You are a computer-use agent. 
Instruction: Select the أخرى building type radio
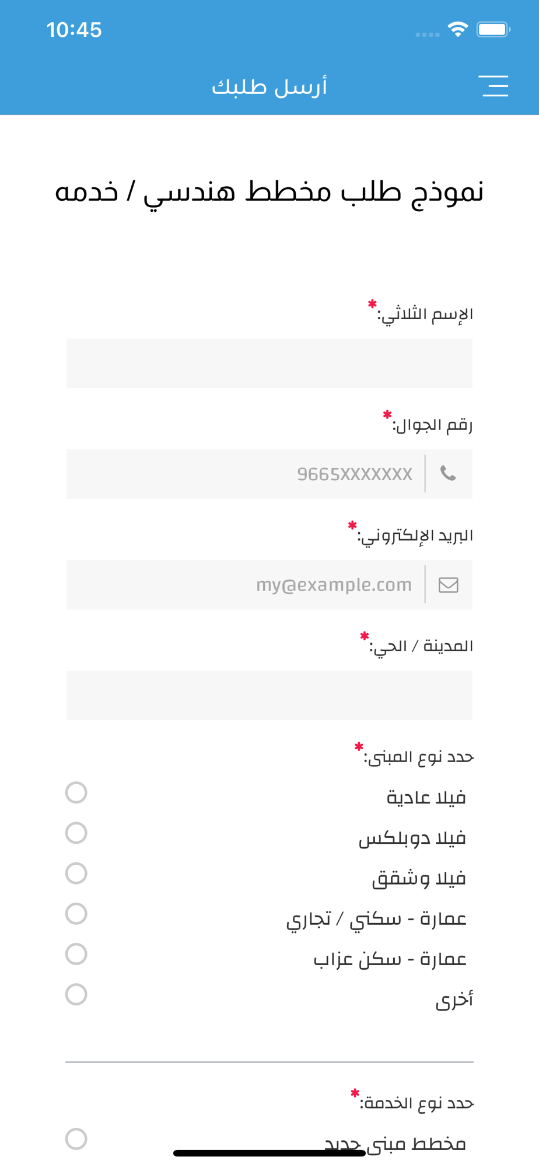tap(76, 994)
